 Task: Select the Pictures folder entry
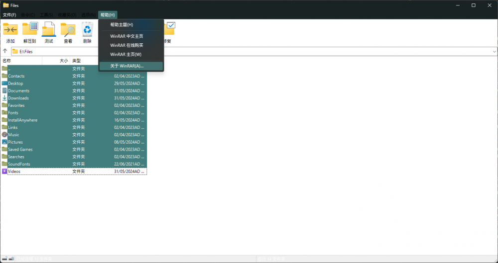pos(15,142)
